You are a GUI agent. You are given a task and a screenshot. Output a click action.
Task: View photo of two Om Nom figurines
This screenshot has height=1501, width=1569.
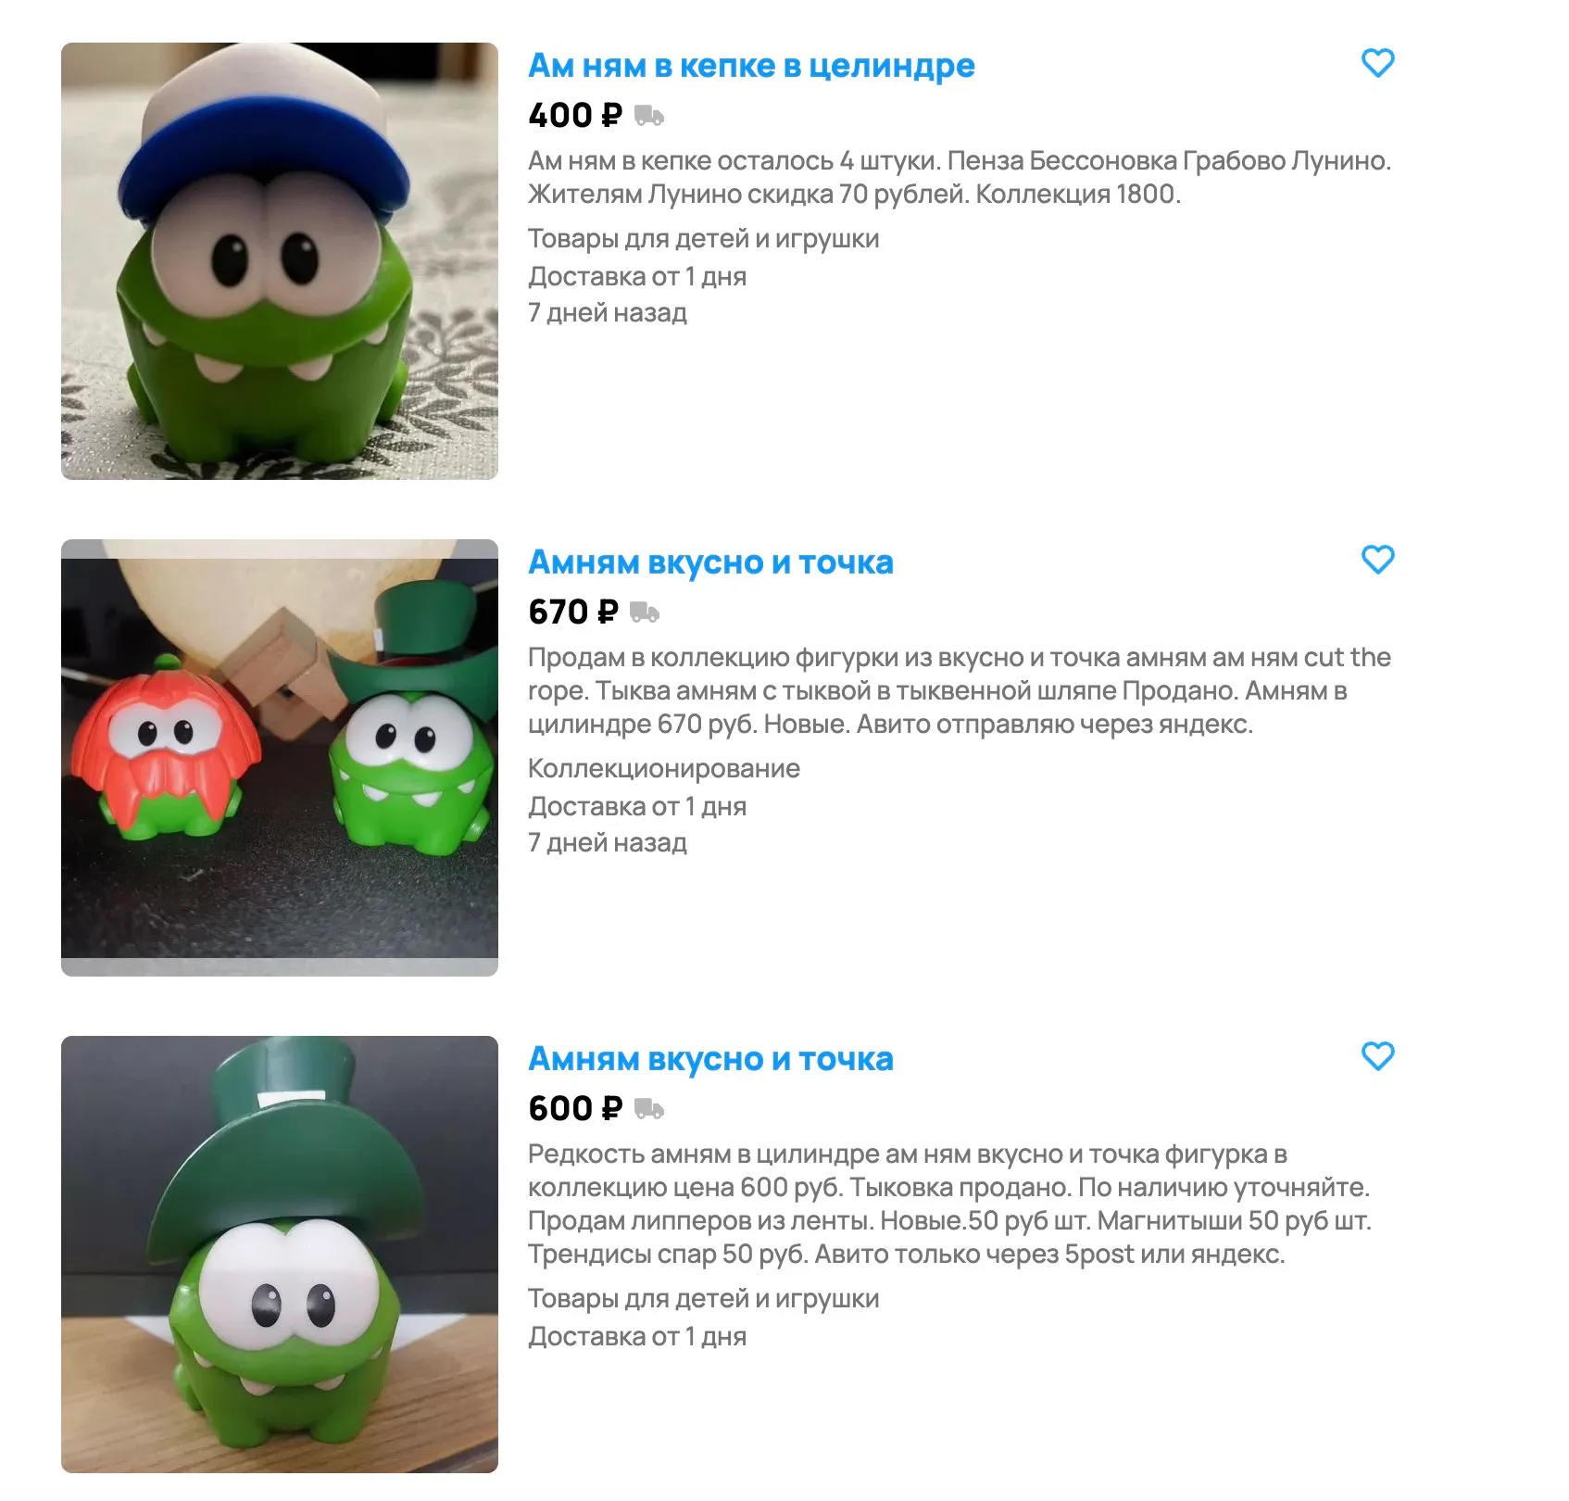[280, 758]
